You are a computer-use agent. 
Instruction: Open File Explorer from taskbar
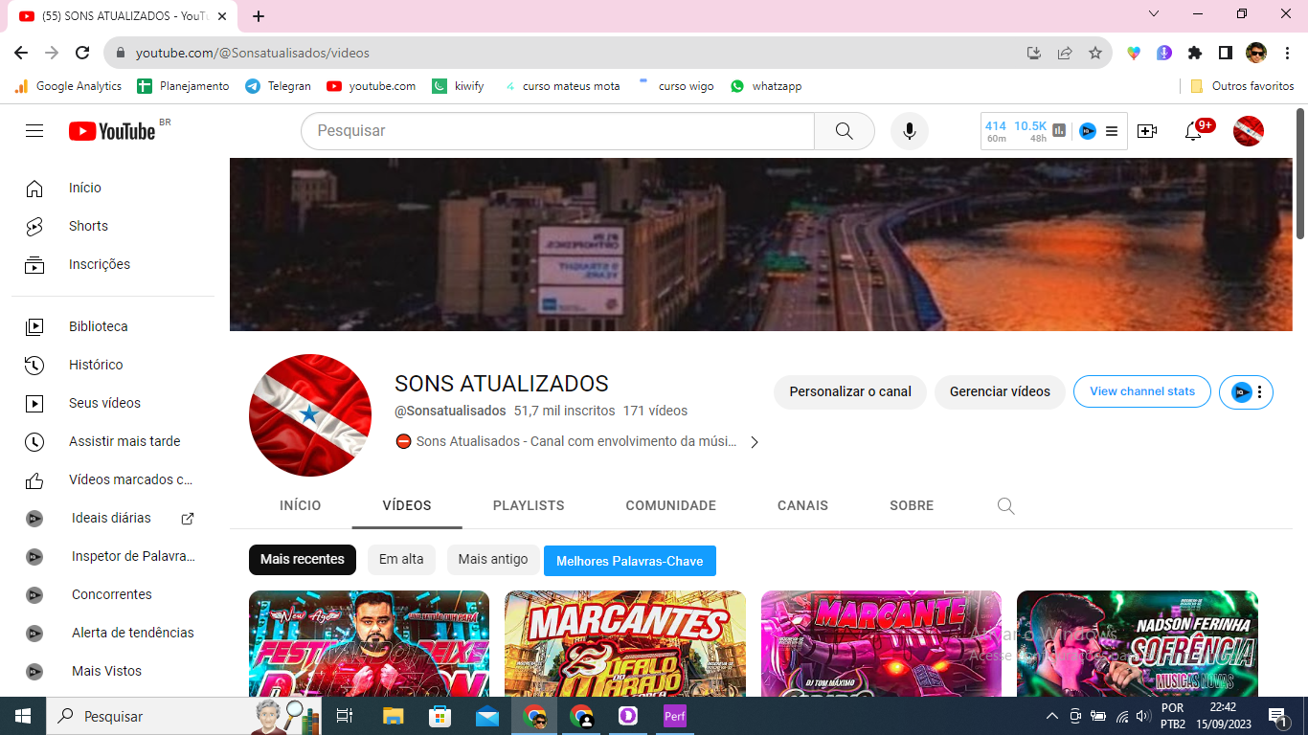[x=394, y=716]
